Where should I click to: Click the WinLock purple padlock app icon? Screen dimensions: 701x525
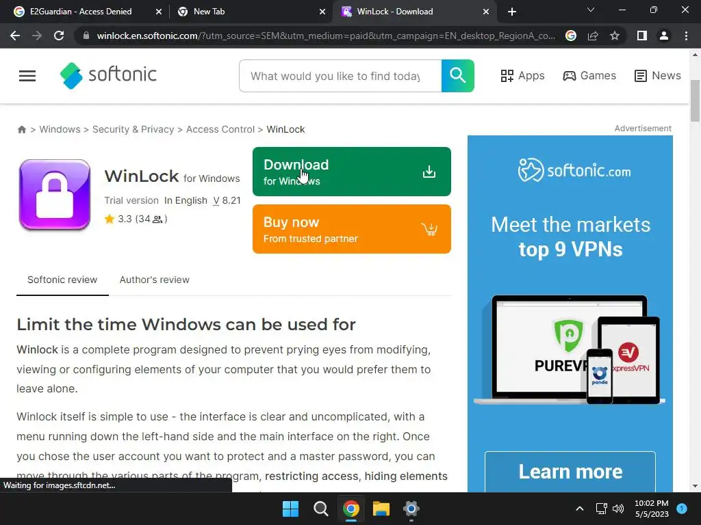55,195
